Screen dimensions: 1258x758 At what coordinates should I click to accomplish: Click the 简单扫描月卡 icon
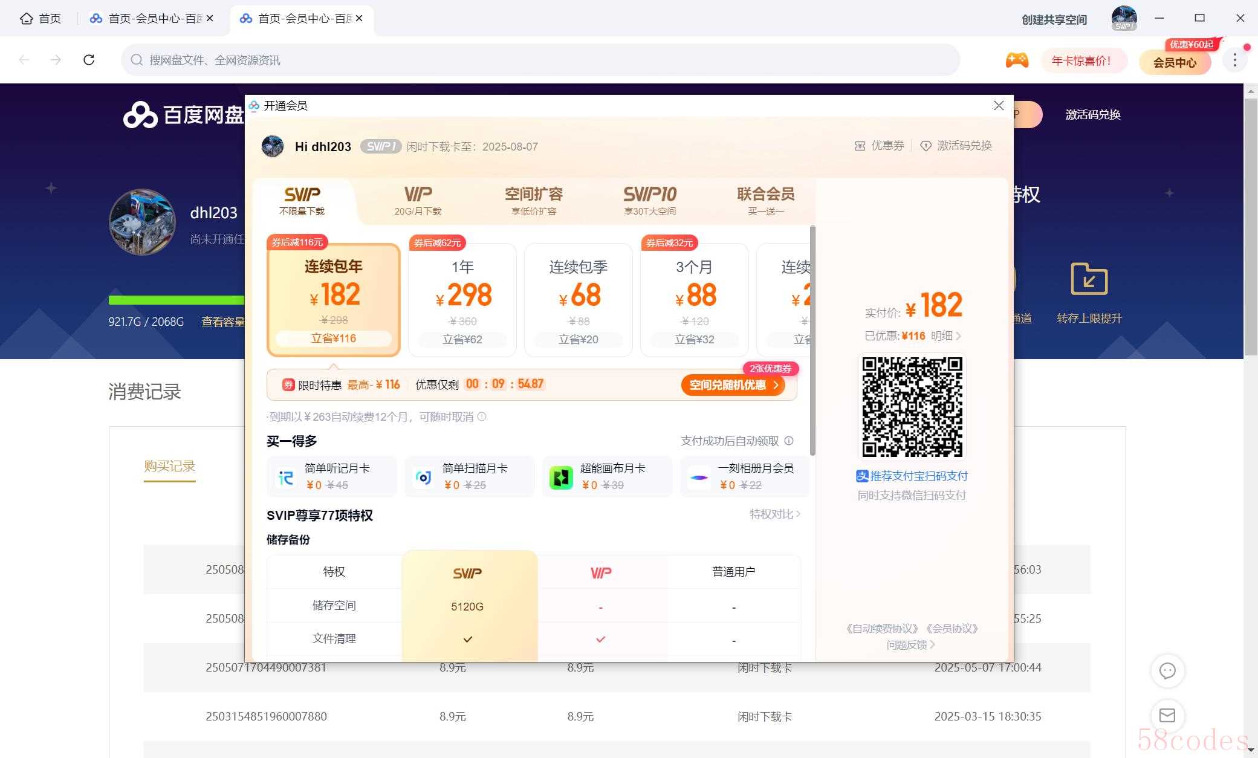(423, 477)
